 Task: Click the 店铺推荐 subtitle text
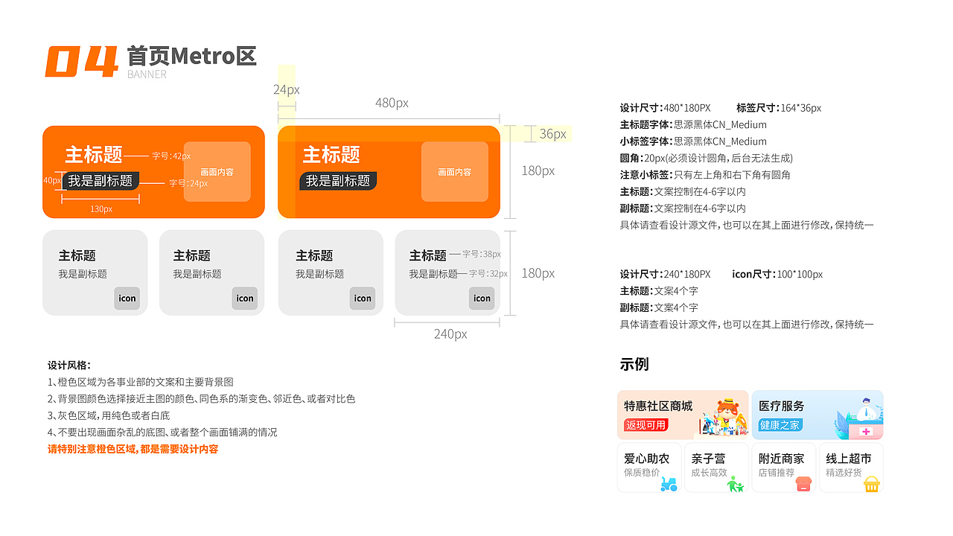[x=777, y=473]
